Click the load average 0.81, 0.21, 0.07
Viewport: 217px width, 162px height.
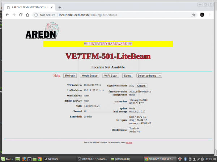point(137,112)
